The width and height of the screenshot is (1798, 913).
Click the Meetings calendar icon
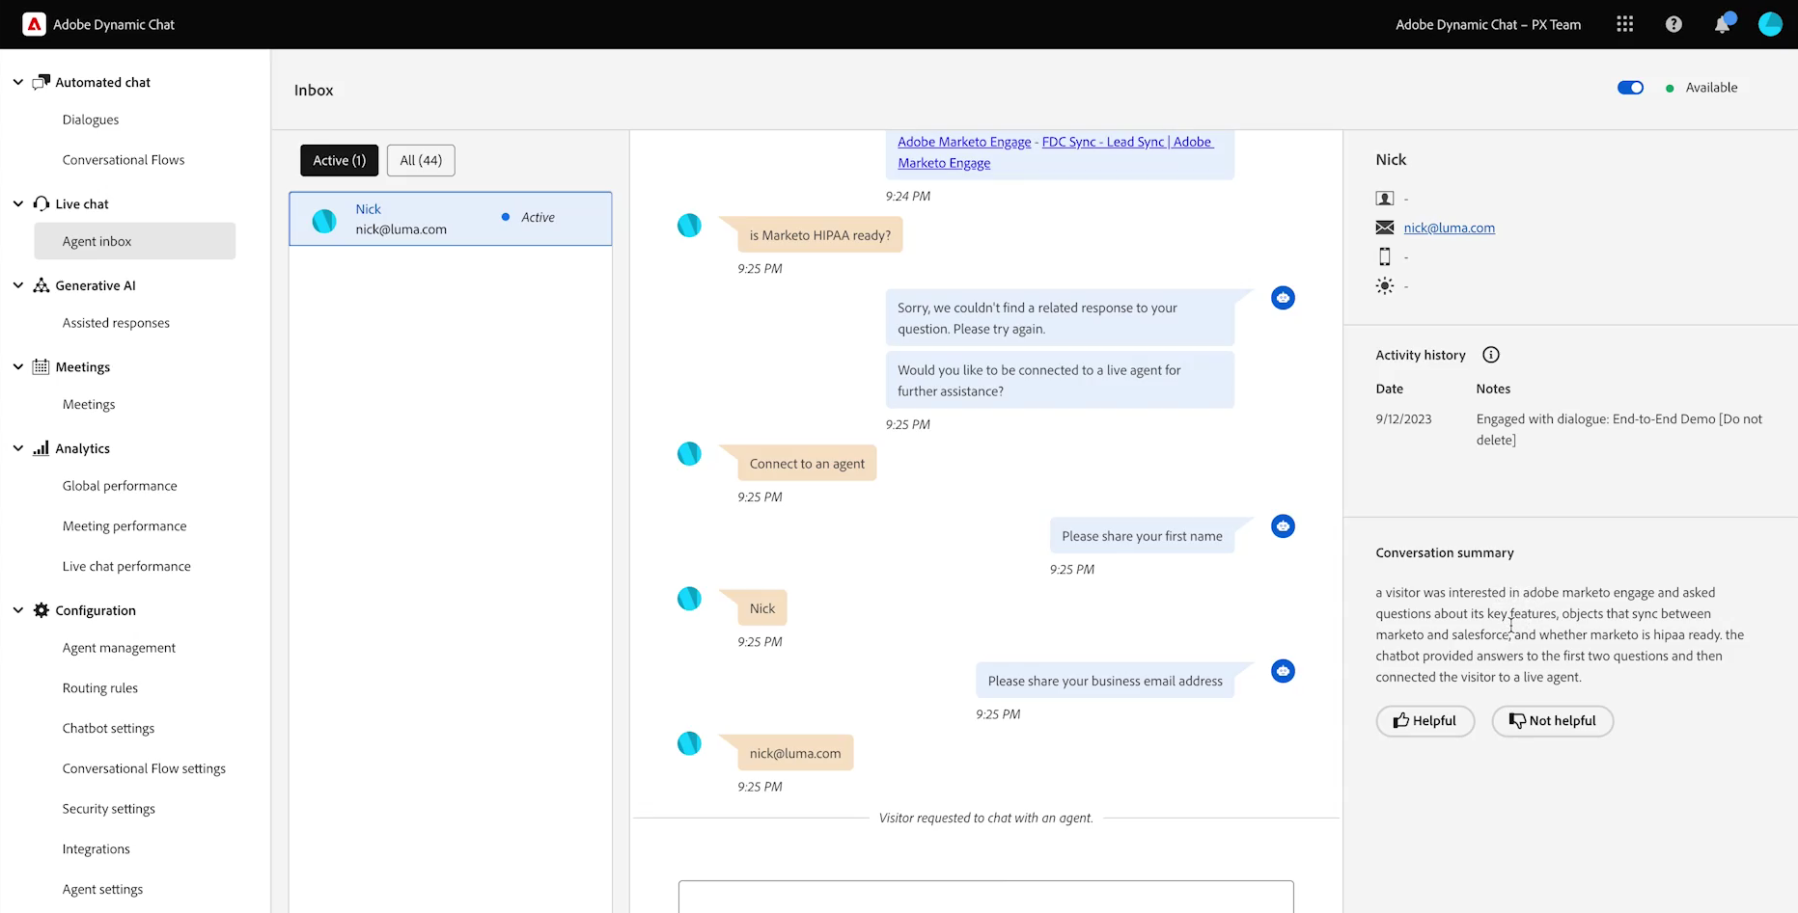tap(41, 366)
